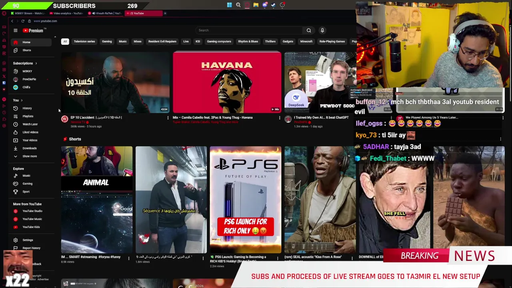
Task: Open YouTube Music link
Action: (x=32, y=219)
